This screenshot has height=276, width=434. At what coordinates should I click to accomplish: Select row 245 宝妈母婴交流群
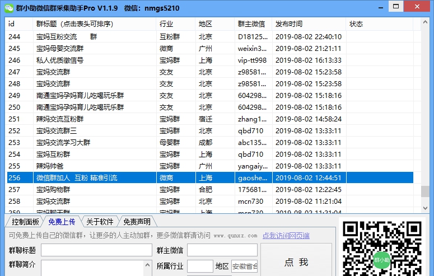coord(210,49)
